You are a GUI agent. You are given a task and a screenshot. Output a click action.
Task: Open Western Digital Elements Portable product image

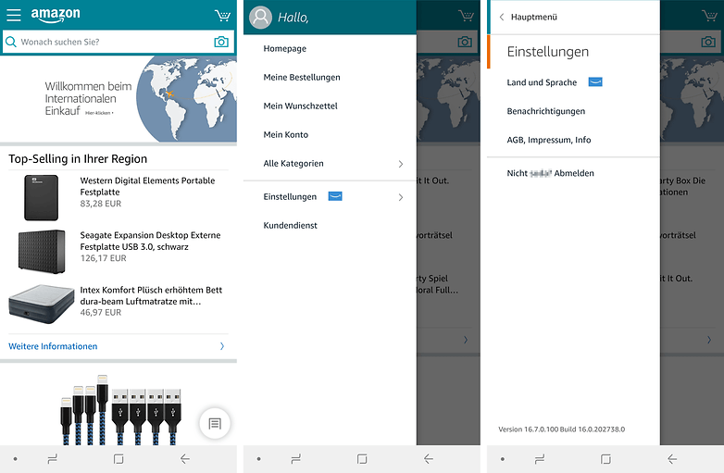(41, 197)
